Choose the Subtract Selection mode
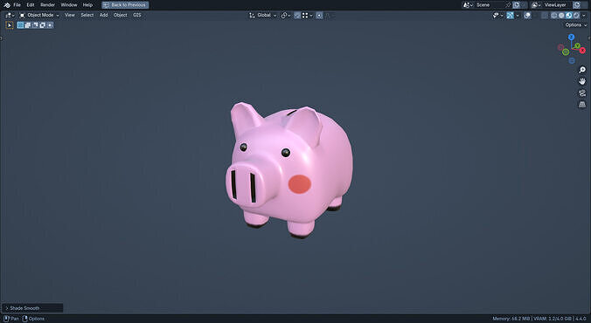The image size is (591, 323). click(35, 25)
